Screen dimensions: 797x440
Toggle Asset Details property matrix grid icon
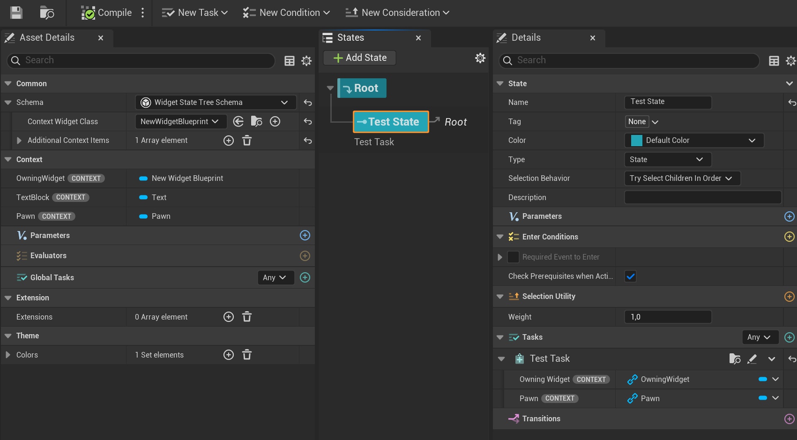coord(289,61)
